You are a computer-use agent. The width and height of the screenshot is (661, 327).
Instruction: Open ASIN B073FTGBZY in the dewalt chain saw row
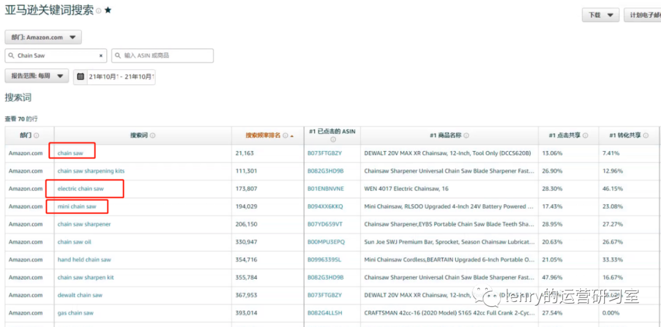pyautogui.click(x=324, y=295)
